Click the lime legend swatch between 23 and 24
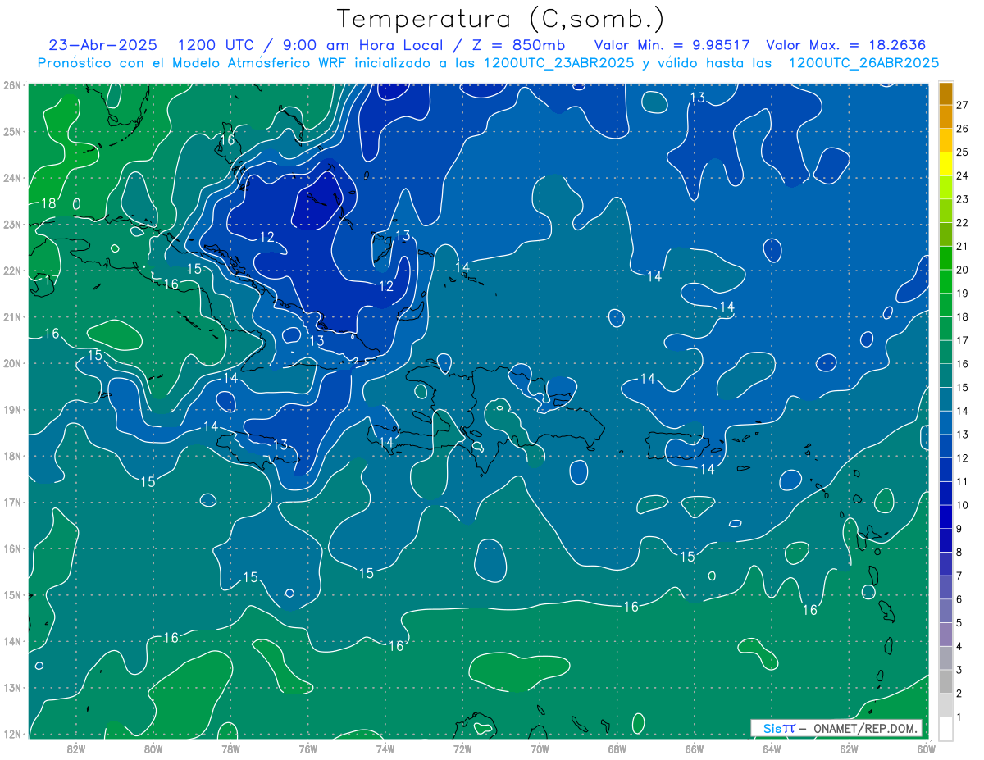 pos(946,188)
